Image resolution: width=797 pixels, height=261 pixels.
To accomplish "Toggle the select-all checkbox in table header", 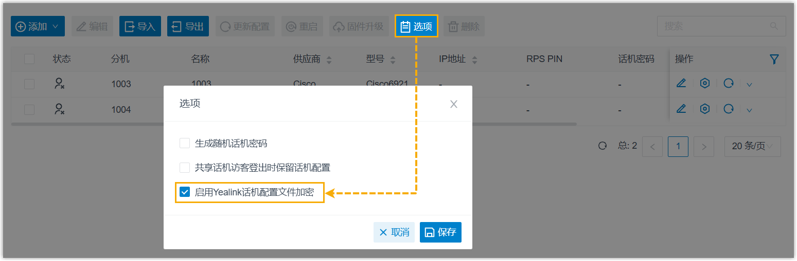I will [29, 59].
